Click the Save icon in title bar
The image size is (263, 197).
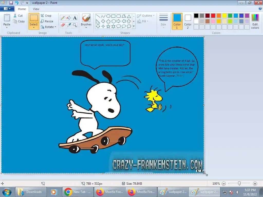click(x=11, y=3)
